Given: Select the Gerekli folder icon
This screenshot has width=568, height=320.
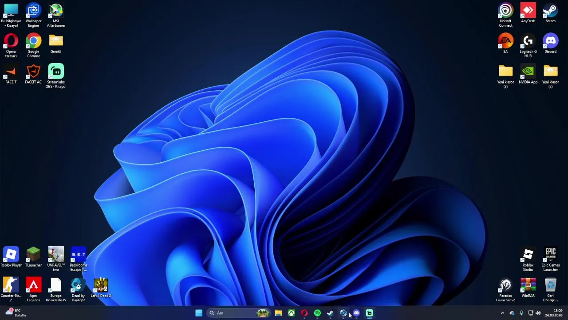Looking at the screenshot, I should coord(56,44).
